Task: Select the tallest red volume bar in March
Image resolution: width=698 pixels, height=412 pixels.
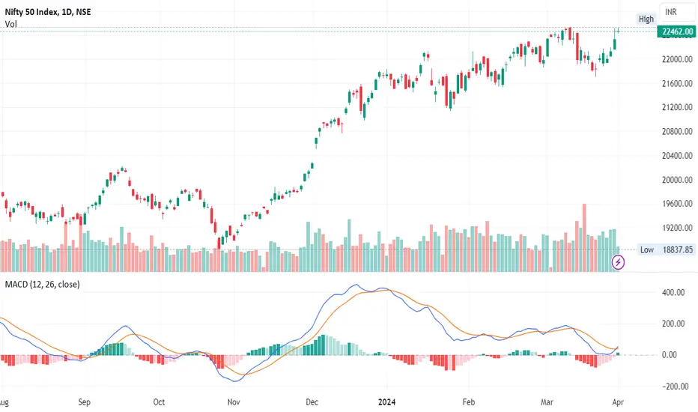Action: pos(584,238)
